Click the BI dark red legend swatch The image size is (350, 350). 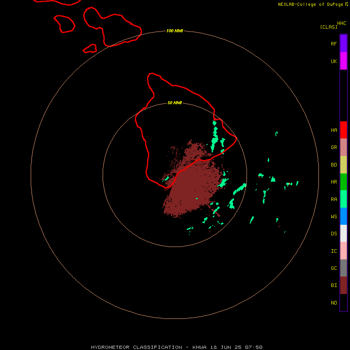coord(343,285)
